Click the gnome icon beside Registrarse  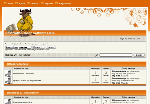[56, 3]
